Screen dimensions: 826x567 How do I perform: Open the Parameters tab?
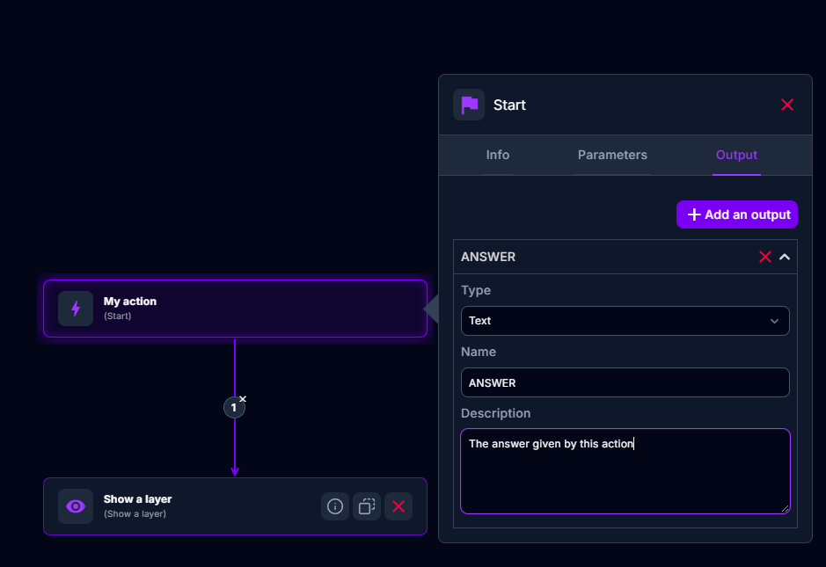612,155
